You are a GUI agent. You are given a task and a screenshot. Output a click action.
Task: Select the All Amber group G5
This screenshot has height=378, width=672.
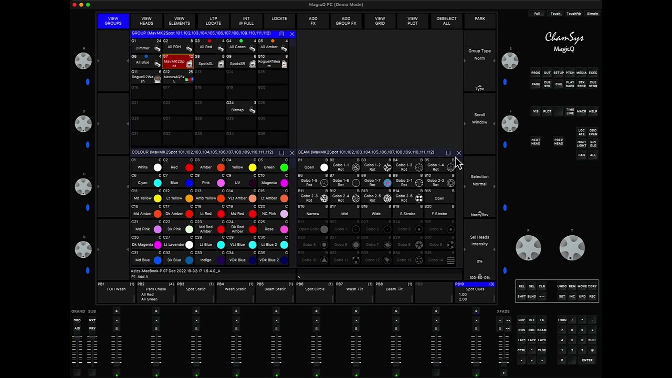pyautogui.click(x=272, y=46)
